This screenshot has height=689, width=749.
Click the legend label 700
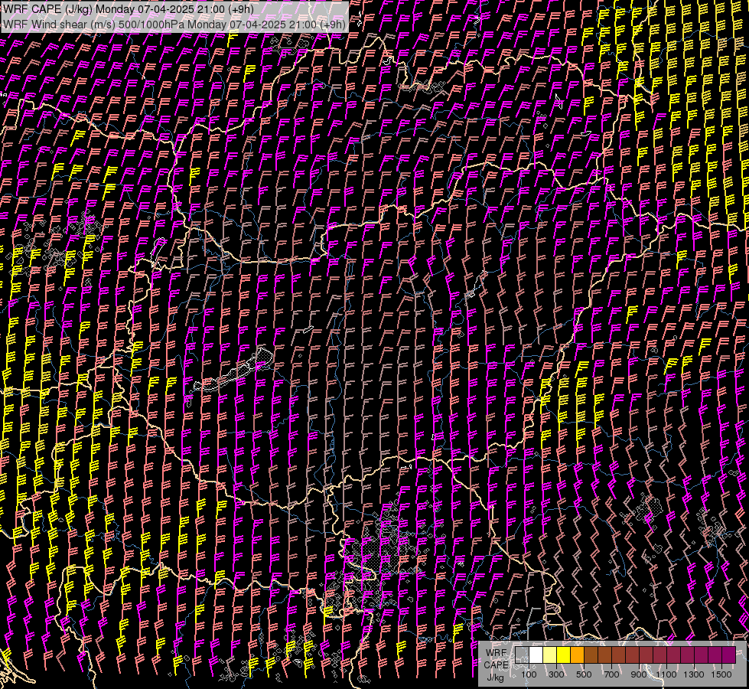(x=611, y=674)
